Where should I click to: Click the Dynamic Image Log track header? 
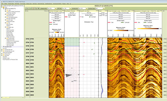click(x=148, y=11)
